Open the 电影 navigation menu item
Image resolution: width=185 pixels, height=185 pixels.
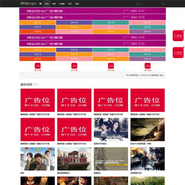pos(54,4)
